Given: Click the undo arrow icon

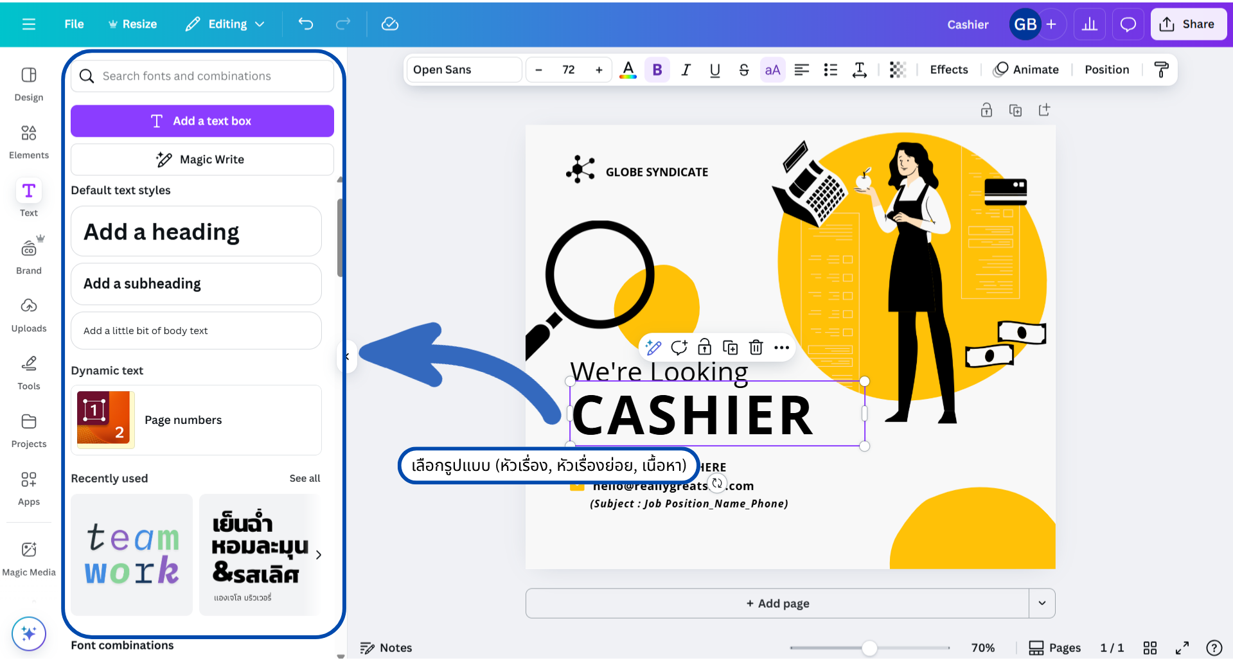Looking at the screenshot, I should 306,24.
